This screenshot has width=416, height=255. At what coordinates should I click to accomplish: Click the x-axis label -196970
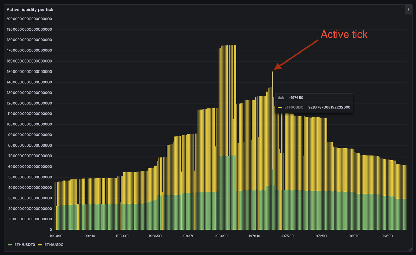(353, 236)
